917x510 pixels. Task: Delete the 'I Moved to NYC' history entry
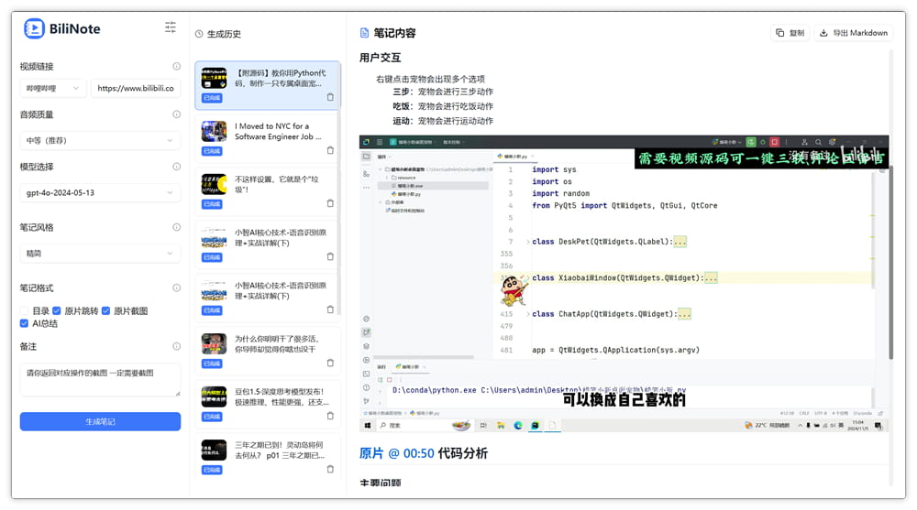click(x=330, y=150)
